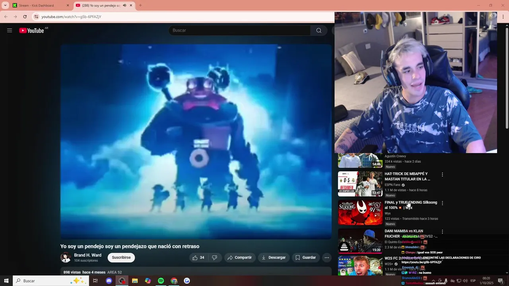Go to the YouTube home logo
The width and height of the screenshot is (509, 286).
[31, 31]
